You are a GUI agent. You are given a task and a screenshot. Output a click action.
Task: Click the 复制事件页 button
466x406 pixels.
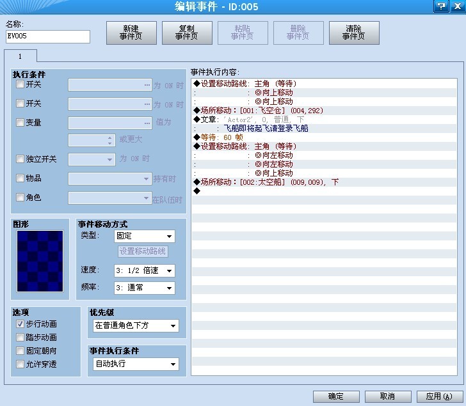187,33
